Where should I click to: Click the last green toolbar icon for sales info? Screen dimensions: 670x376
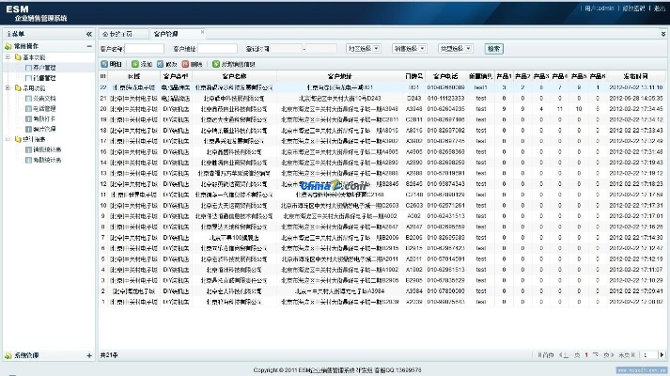(216, 64)
